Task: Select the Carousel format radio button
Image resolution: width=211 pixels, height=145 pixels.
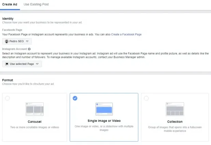Action: [8, 98]
